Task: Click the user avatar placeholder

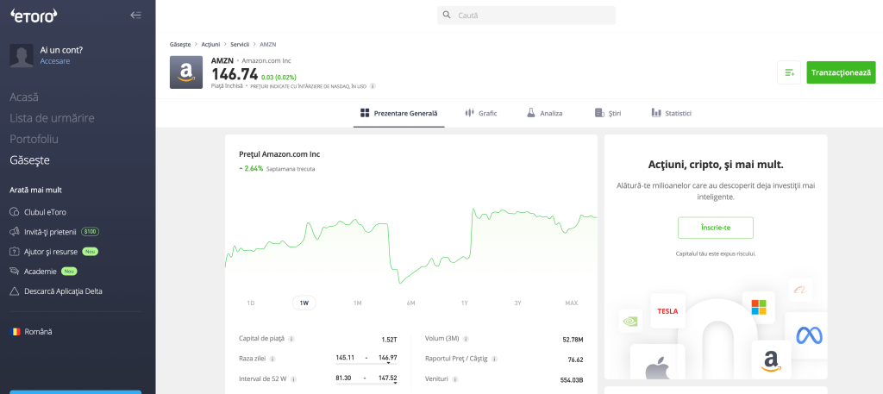Action: 22,55
